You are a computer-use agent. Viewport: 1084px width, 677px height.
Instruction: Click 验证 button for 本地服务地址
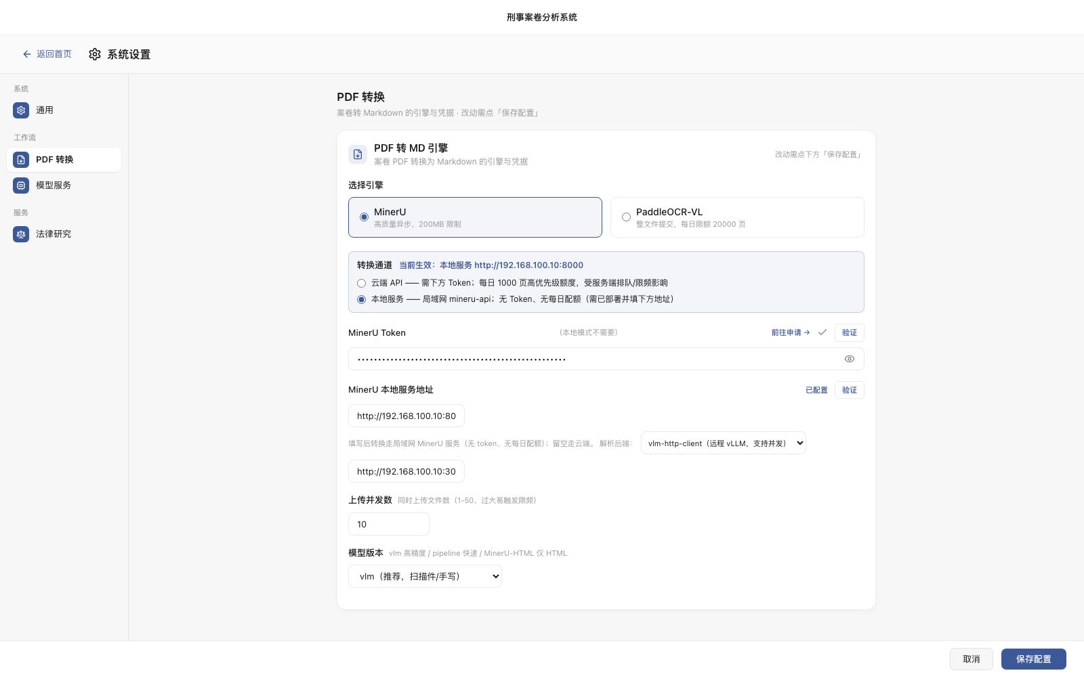(850, 390)
